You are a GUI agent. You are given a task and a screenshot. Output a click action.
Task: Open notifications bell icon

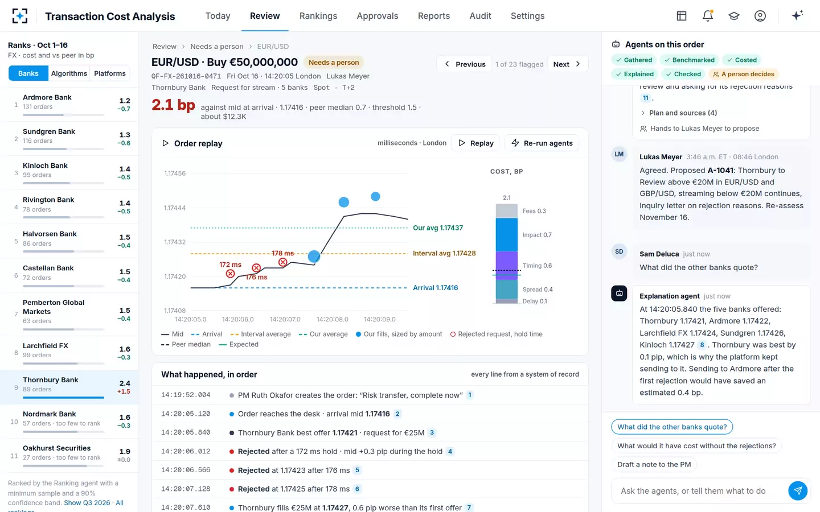pos(708,16)
